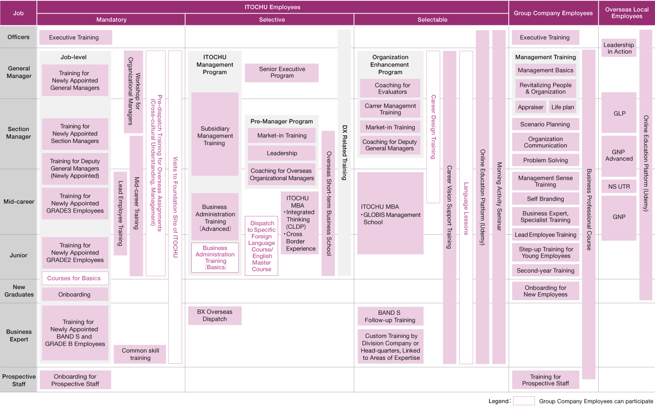Click Onboarding for Prospective Staff box
The height and width of the screenshot is (407, 655).
tap(75, 380)
